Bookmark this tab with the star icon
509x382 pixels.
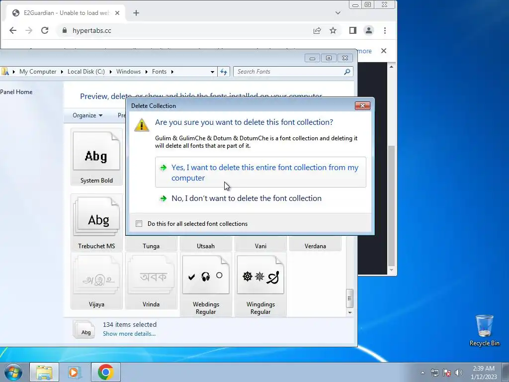(333, 30)
